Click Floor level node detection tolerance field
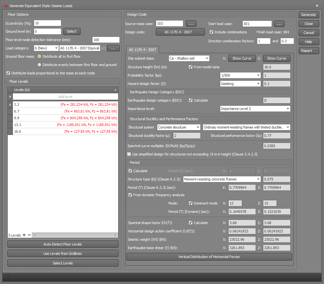 [106, 40]
